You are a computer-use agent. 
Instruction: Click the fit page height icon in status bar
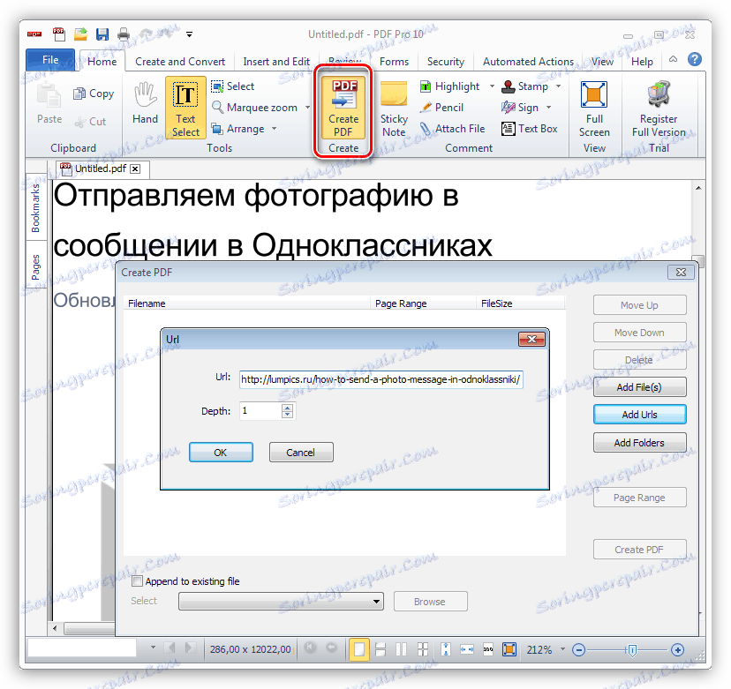(x=446, y=649)
